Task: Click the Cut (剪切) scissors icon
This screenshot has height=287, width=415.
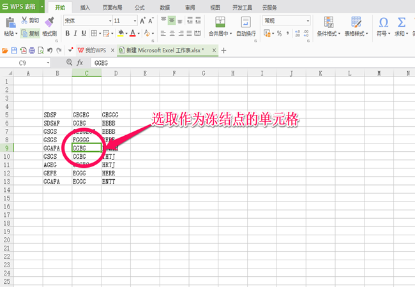Action: coord(24,20)
